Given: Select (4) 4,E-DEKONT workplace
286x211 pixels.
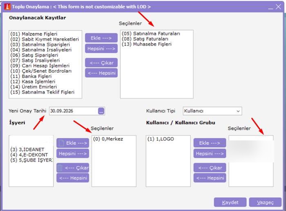Looking at the screenshot, I should point(29,155).
